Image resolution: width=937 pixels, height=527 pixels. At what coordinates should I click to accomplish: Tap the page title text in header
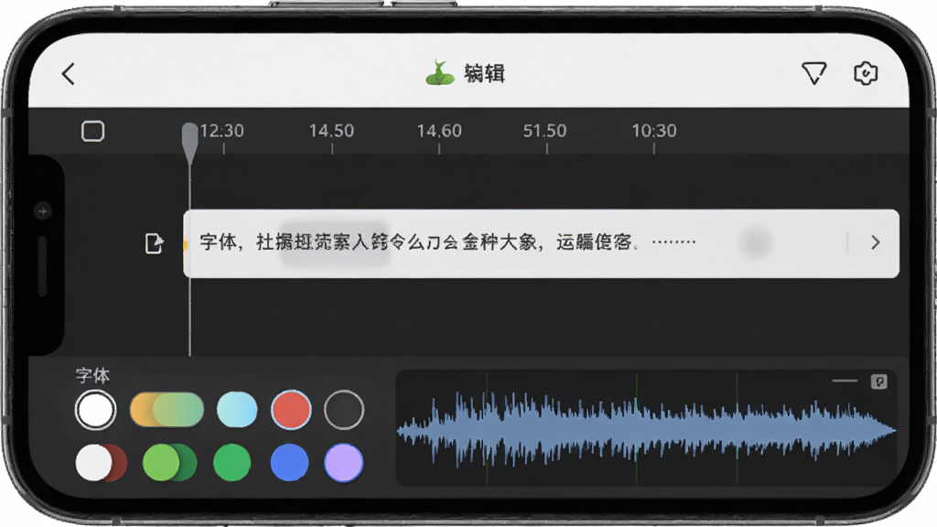pos(485,73)
